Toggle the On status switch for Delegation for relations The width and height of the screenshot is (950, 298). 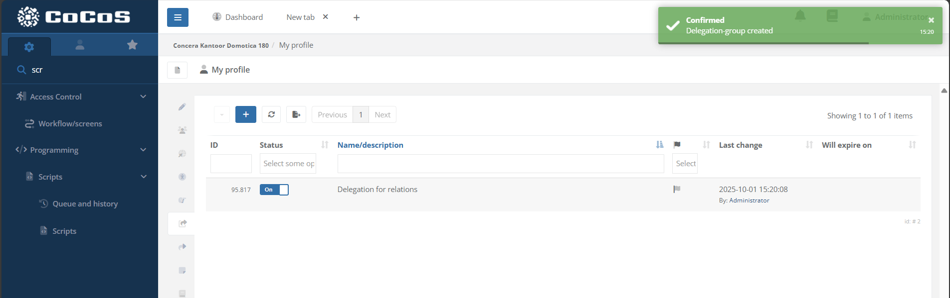point(274,190)
